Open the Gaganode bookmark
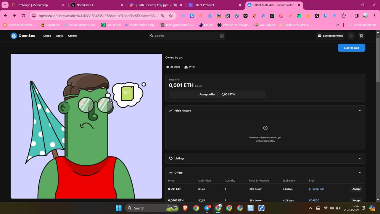This screenshot has height=214, width=380. coord(51,25)
